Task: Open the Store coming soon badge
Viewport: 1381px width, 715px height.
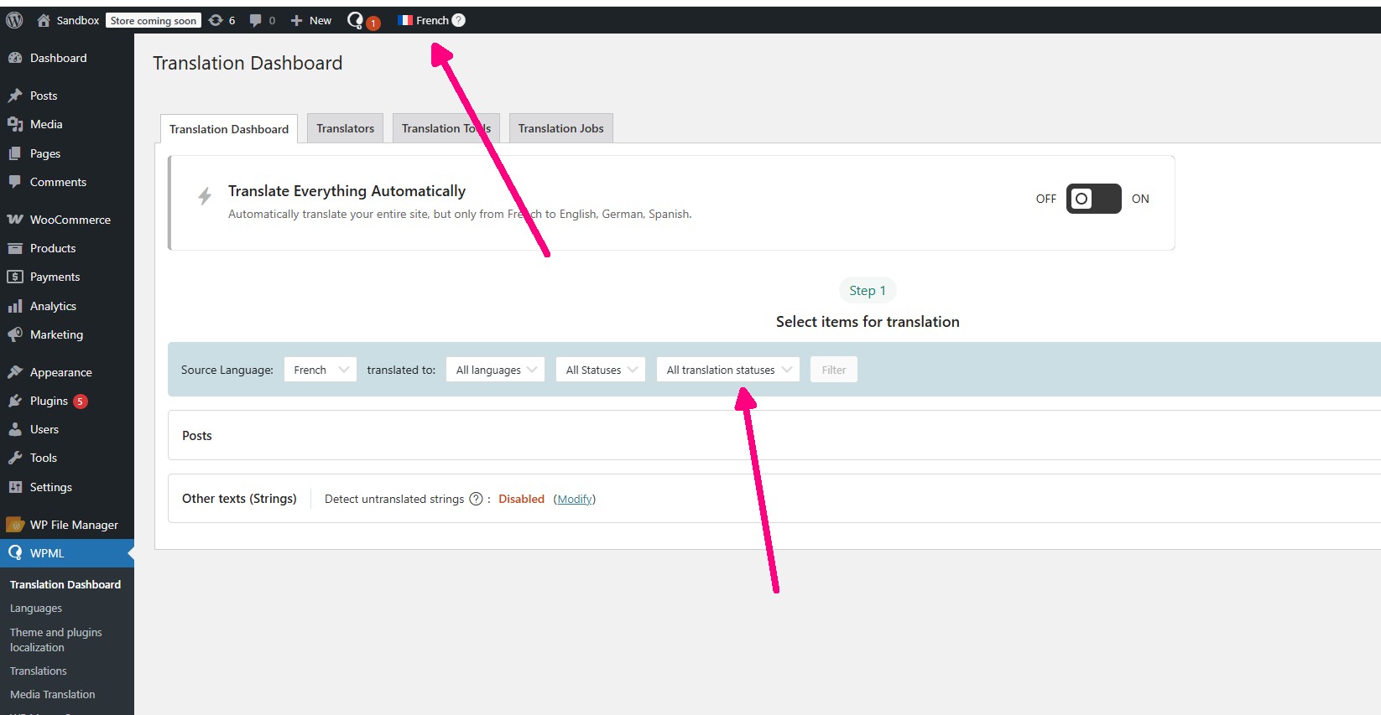Action: point(154,20)
